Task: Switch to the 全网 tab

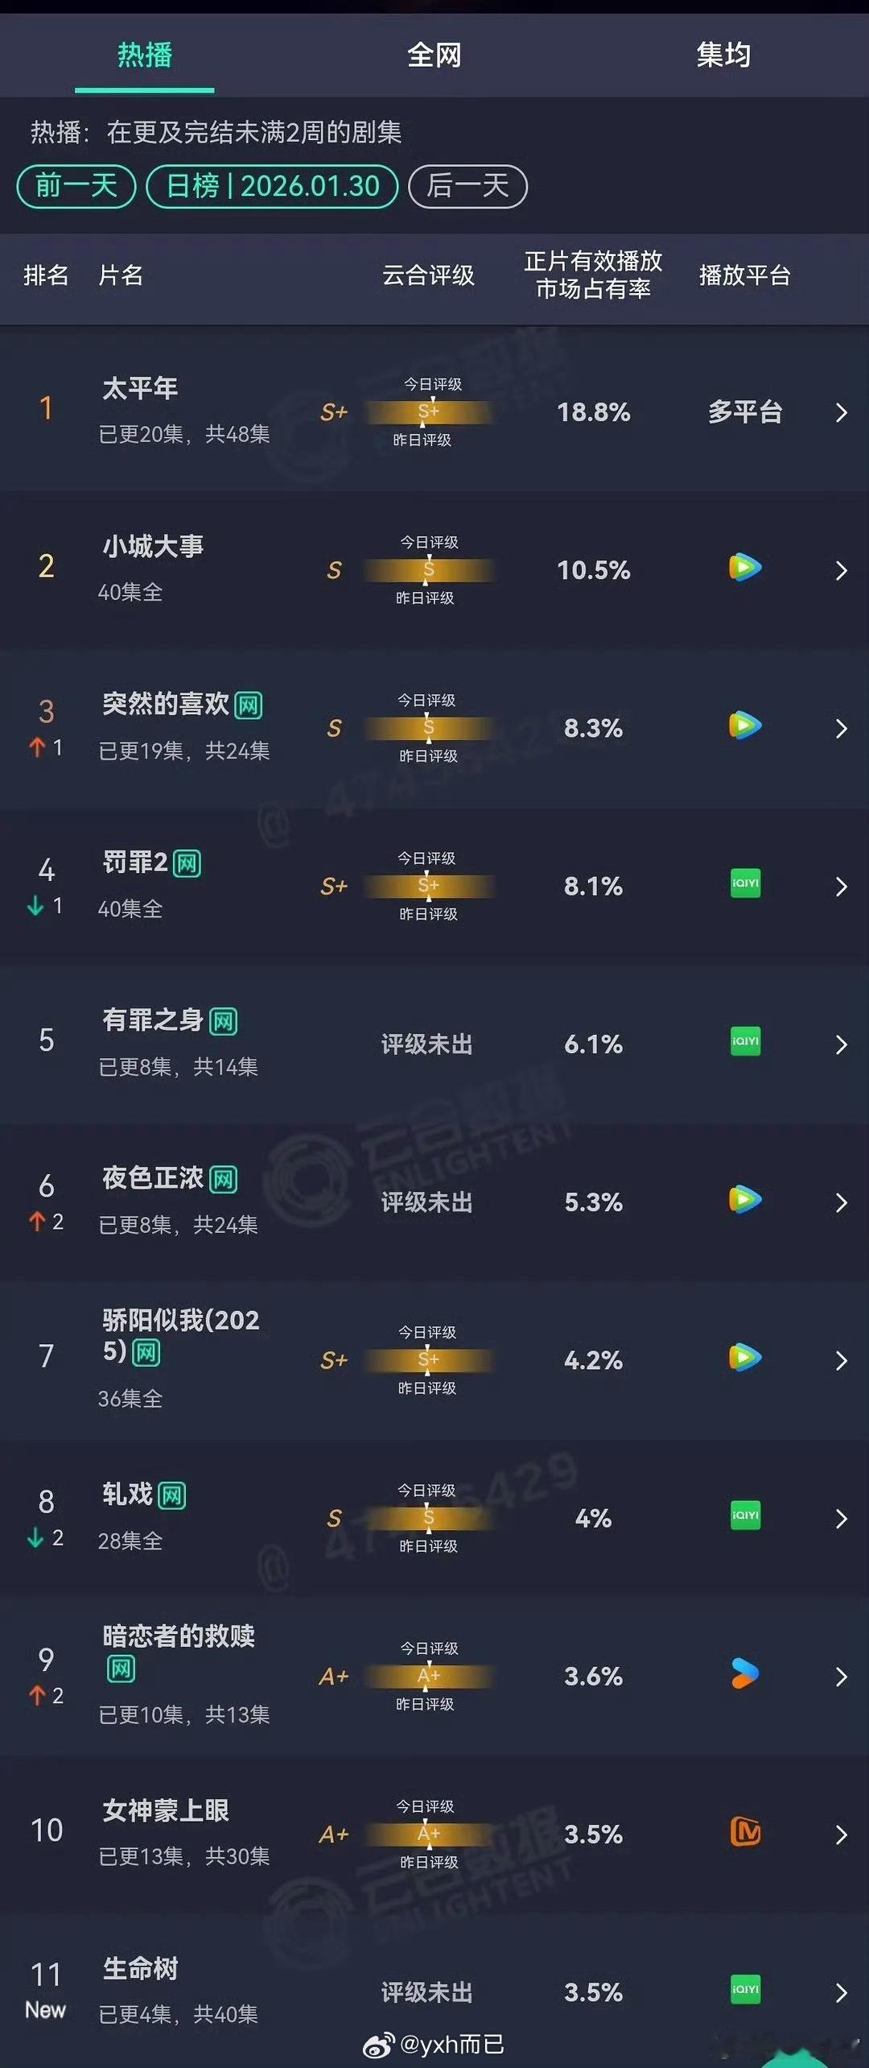Action: [x=434, y=55]
